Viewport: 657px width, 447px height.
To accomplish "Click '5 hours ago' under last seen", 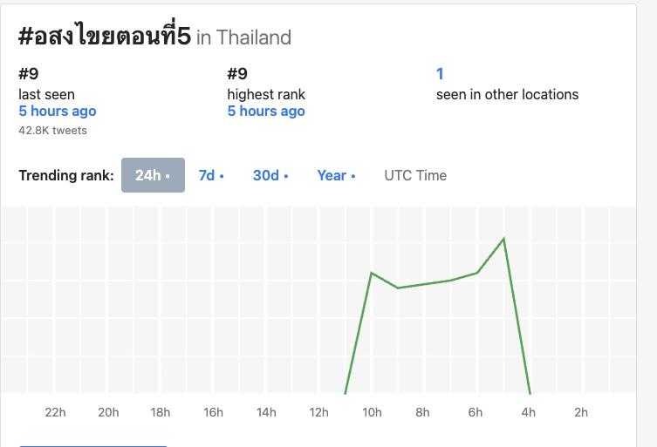I will click(58, 112).
